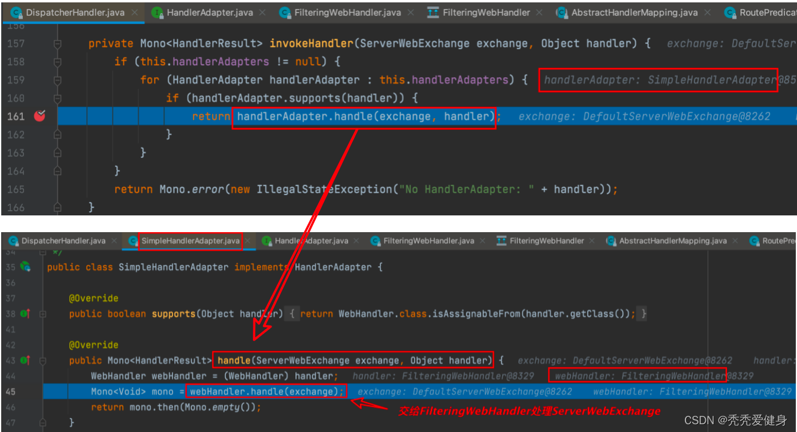Close FilteringWebHandler.java tab in SimpleHandlerAdapter editor
Screen dimensions: 797x432
pyautogui.click(x=482, y=241)
